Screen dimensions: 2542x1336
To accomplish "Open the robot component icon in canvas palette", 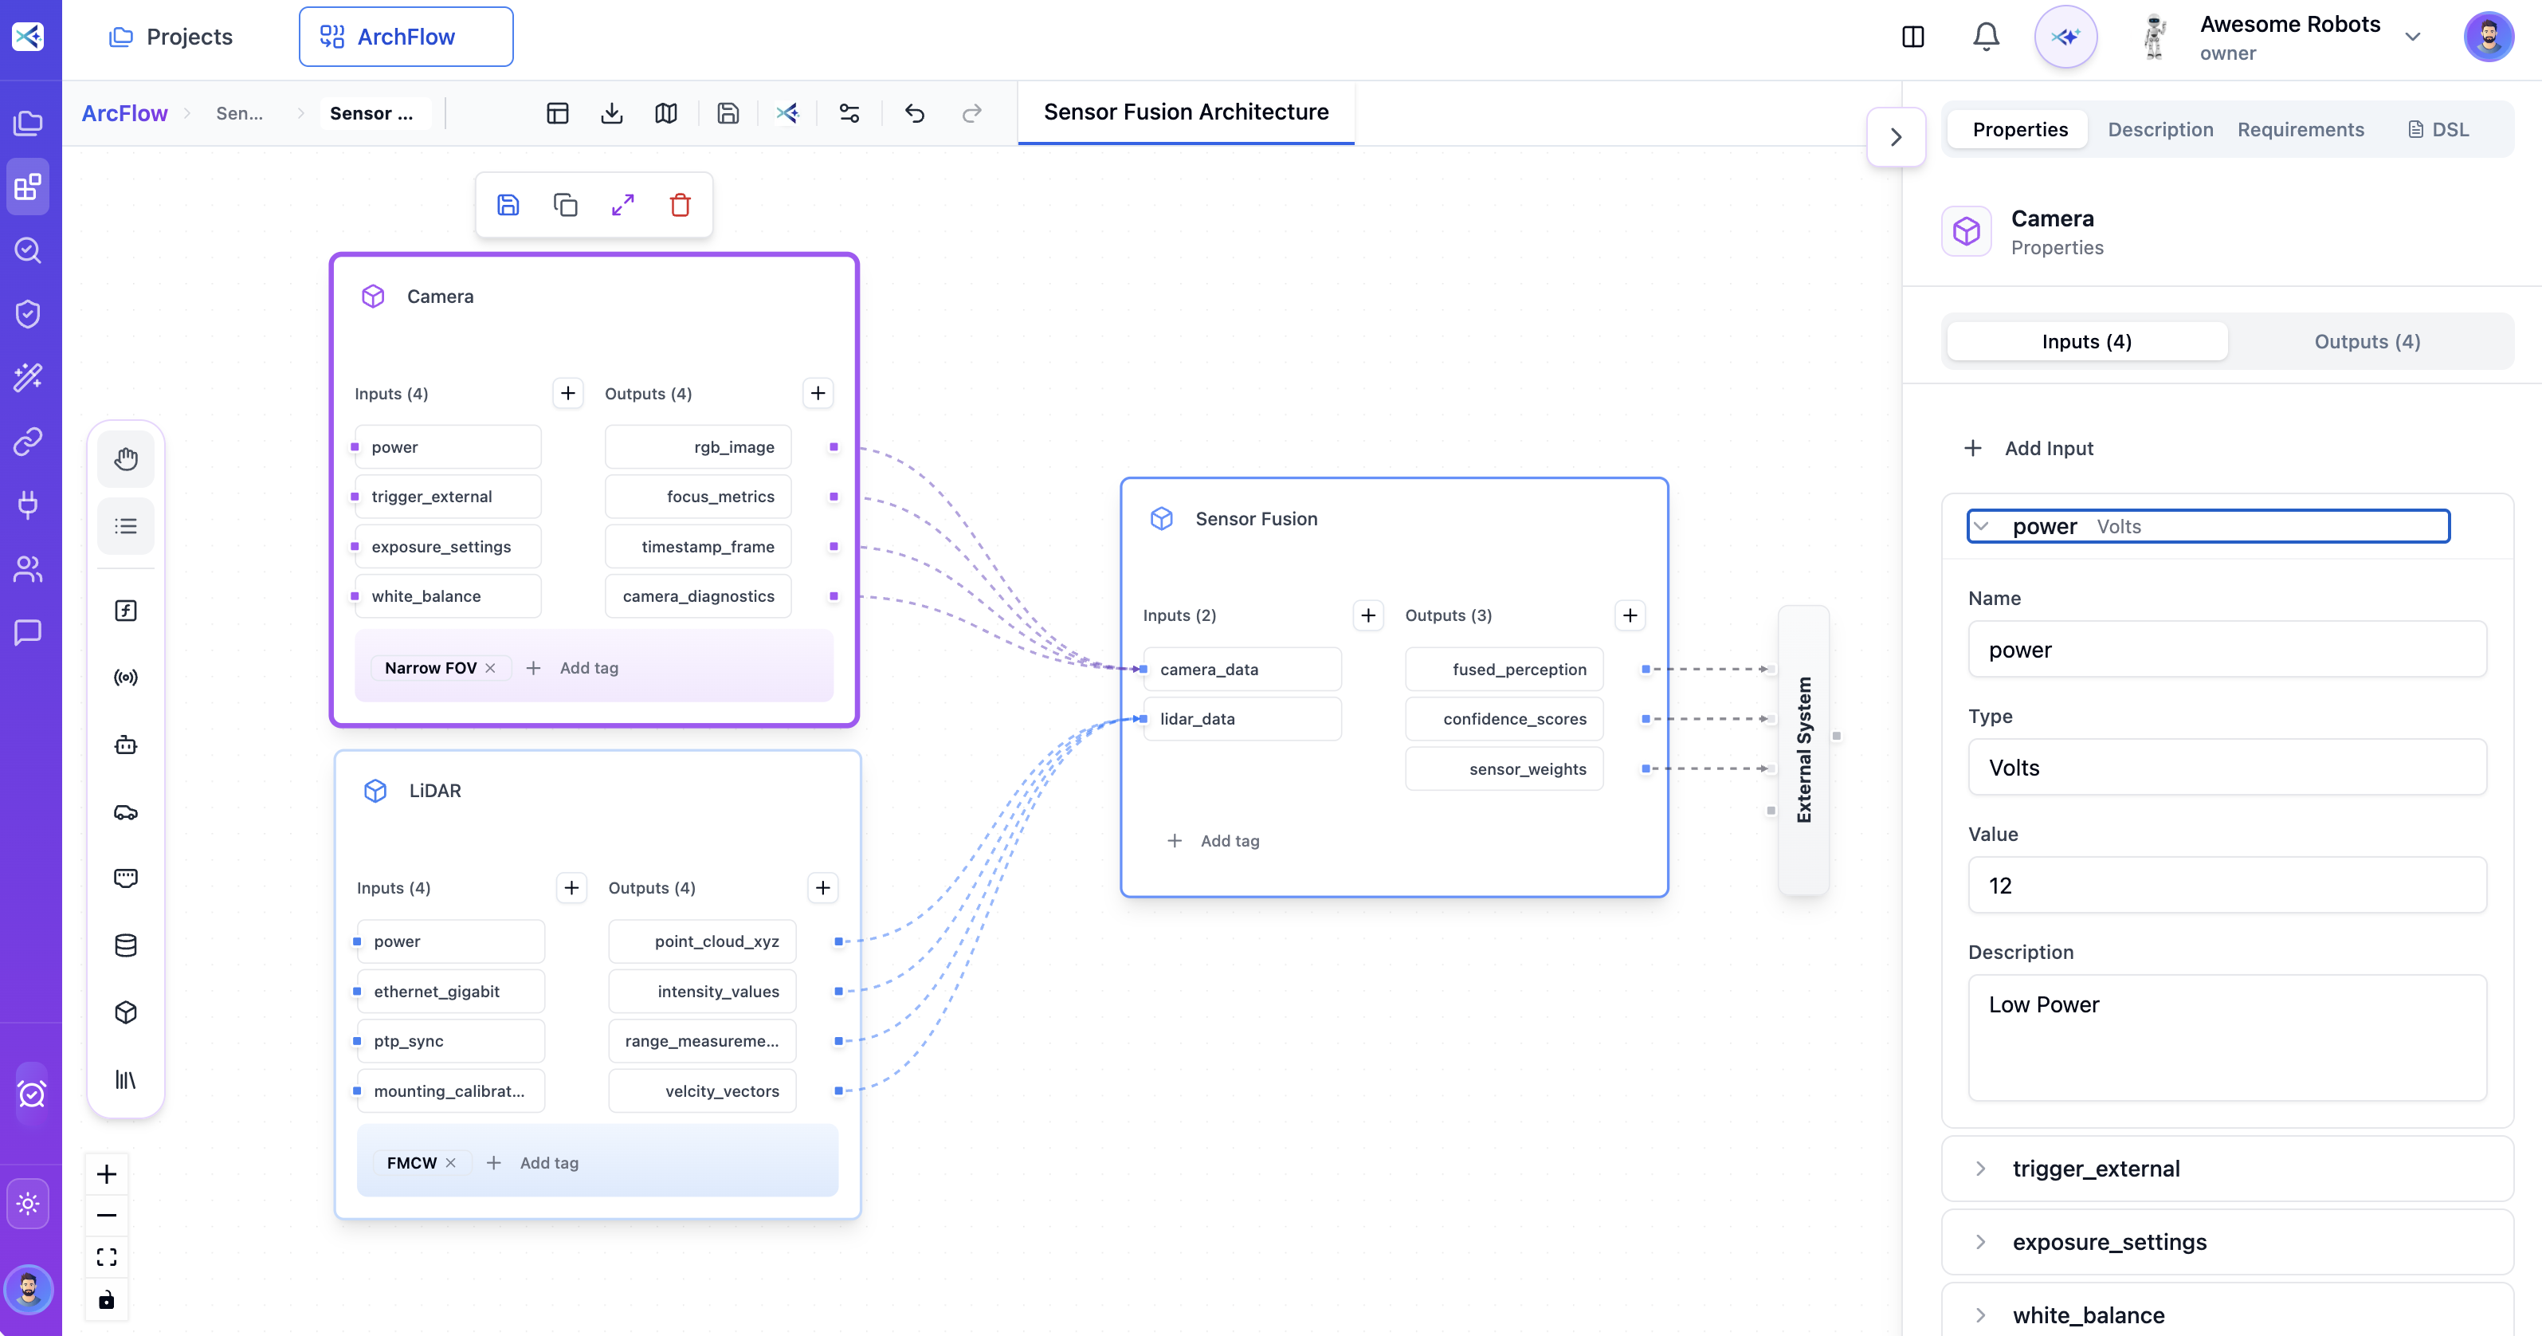I will click(x=127, y=745).
